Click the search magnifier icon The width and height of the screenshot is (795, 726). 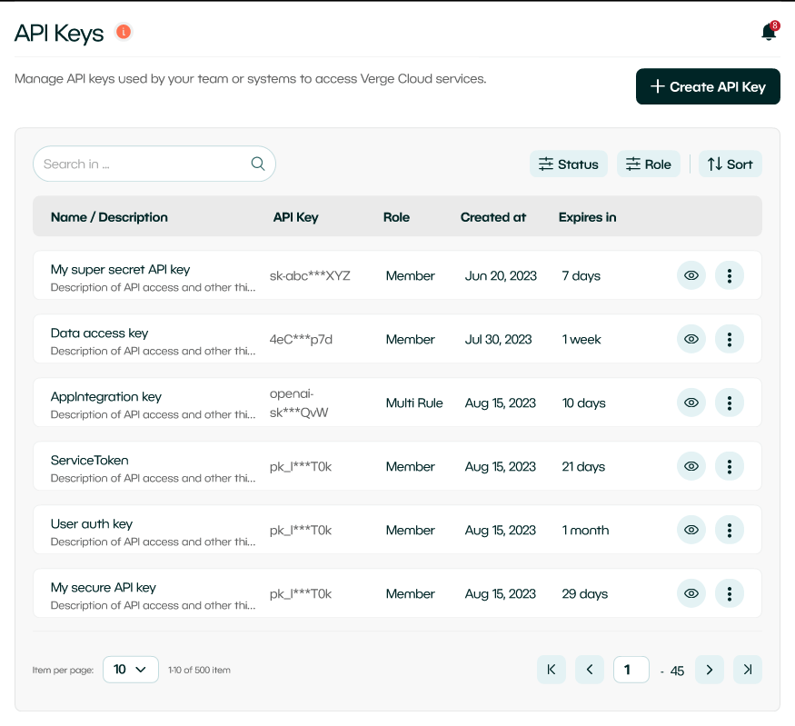(258, 164)
